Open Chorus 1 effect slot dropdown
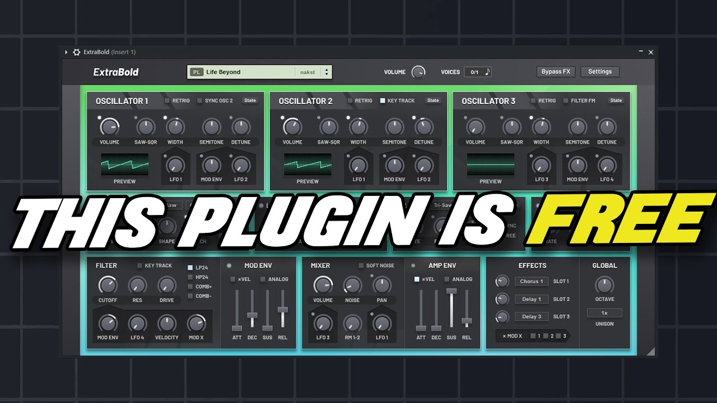717x403 pixels. (x=532, y=282)
